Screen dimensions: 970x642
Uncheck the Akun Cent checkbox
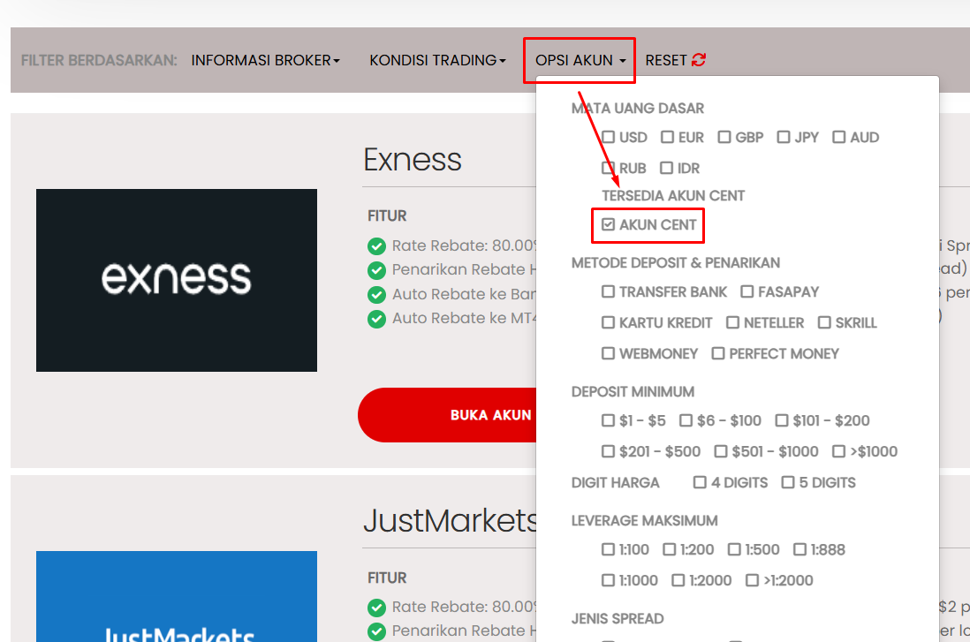608,224
